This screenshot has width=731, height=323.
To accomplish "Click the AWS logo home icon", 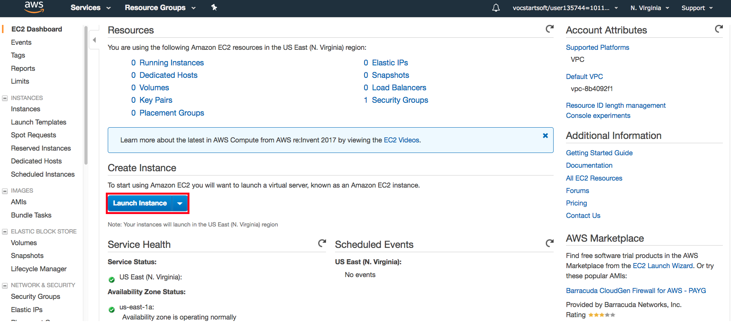I will tap(34, 7).
